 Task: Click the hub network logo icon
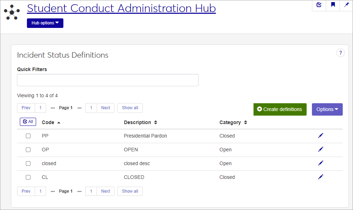pos(12,12)
